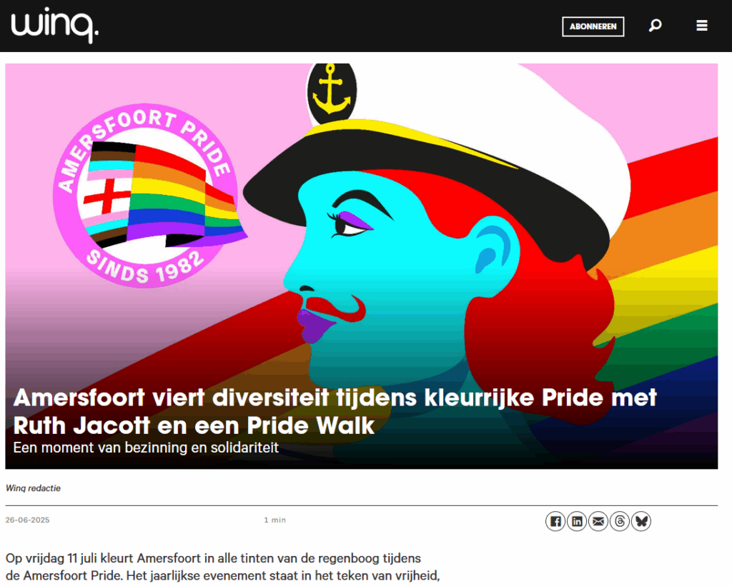Share the article on Bluesky
Viewport: 732px width, 586px height.
tap(641, 521)
